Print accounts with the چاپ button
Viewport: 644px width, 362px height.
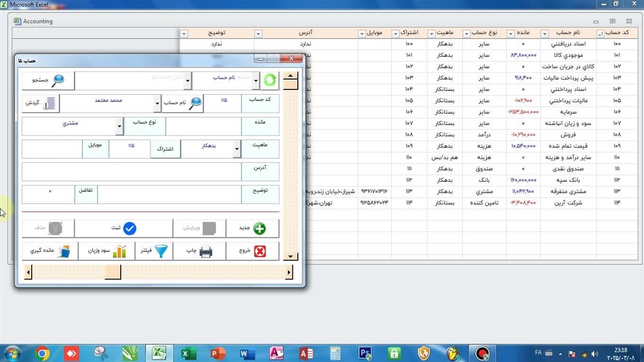(199, 251)
